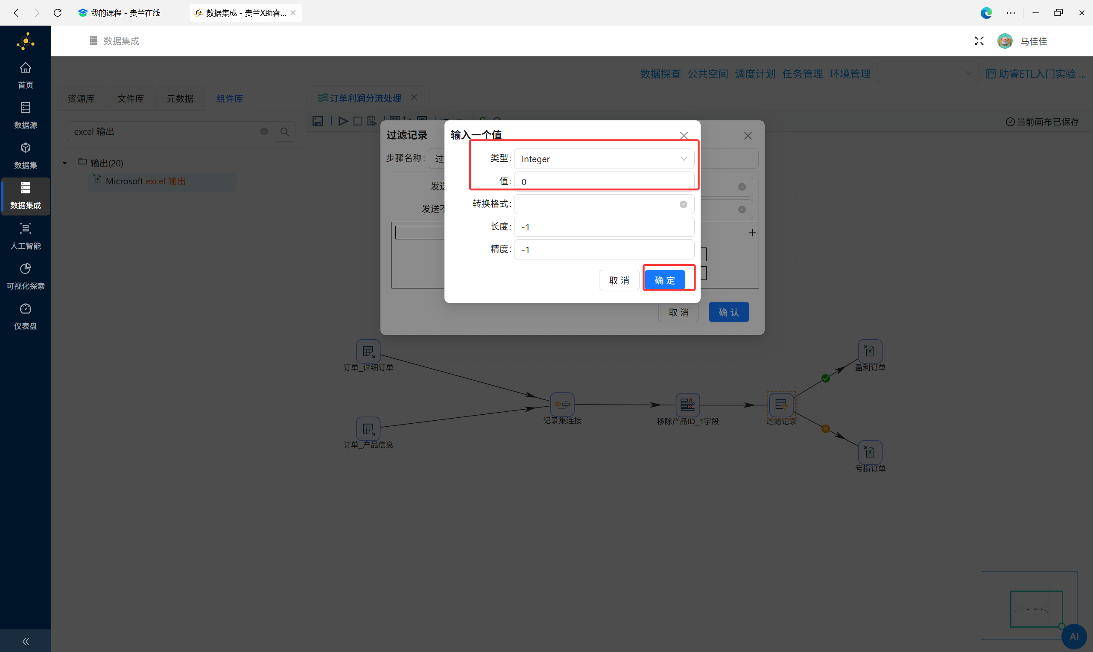Open the 公共空间 link
1093x652 pixels.
point(707,73)
